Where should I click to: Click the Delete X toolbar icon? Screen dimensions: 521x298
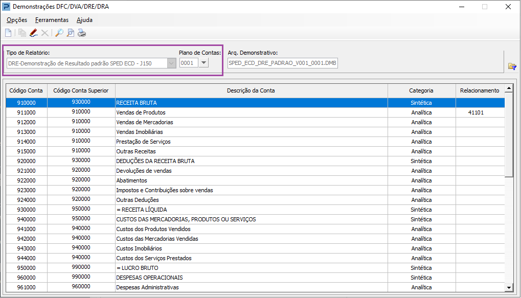45,33
